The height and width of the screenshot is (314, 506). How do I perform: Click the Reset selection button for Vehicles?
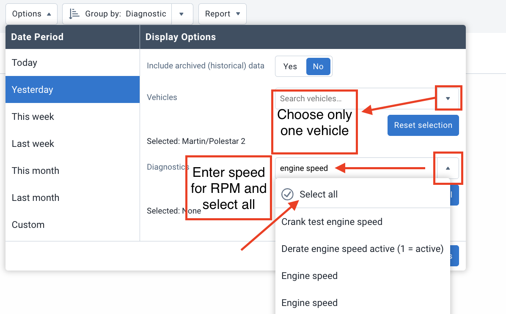tap(423, 125)
